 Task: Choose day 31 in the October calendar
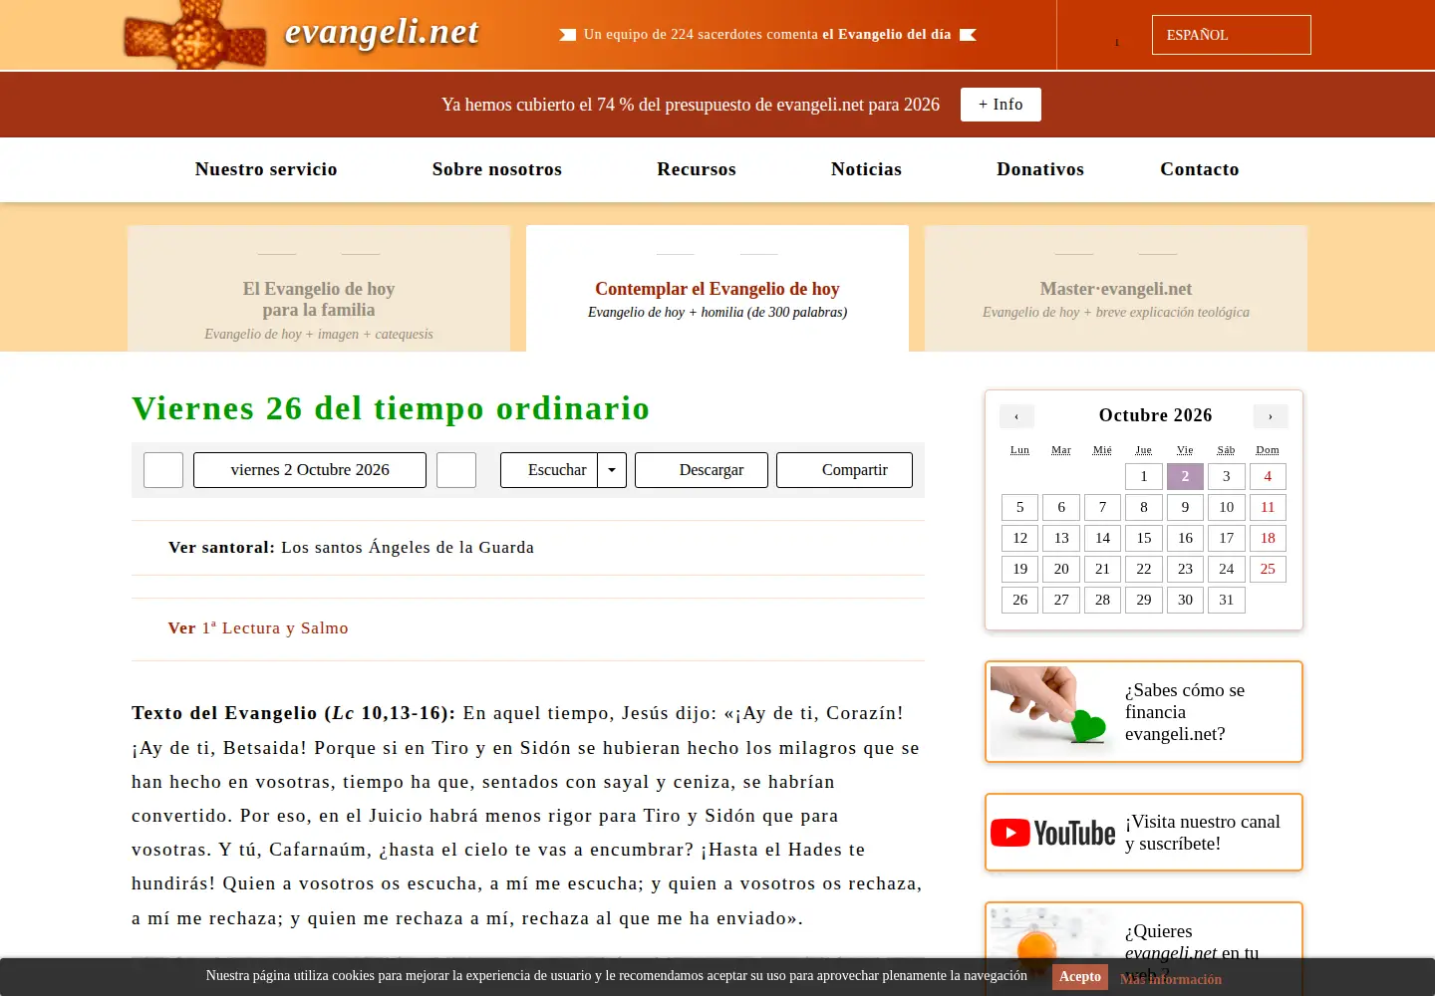pos(1227,601)
